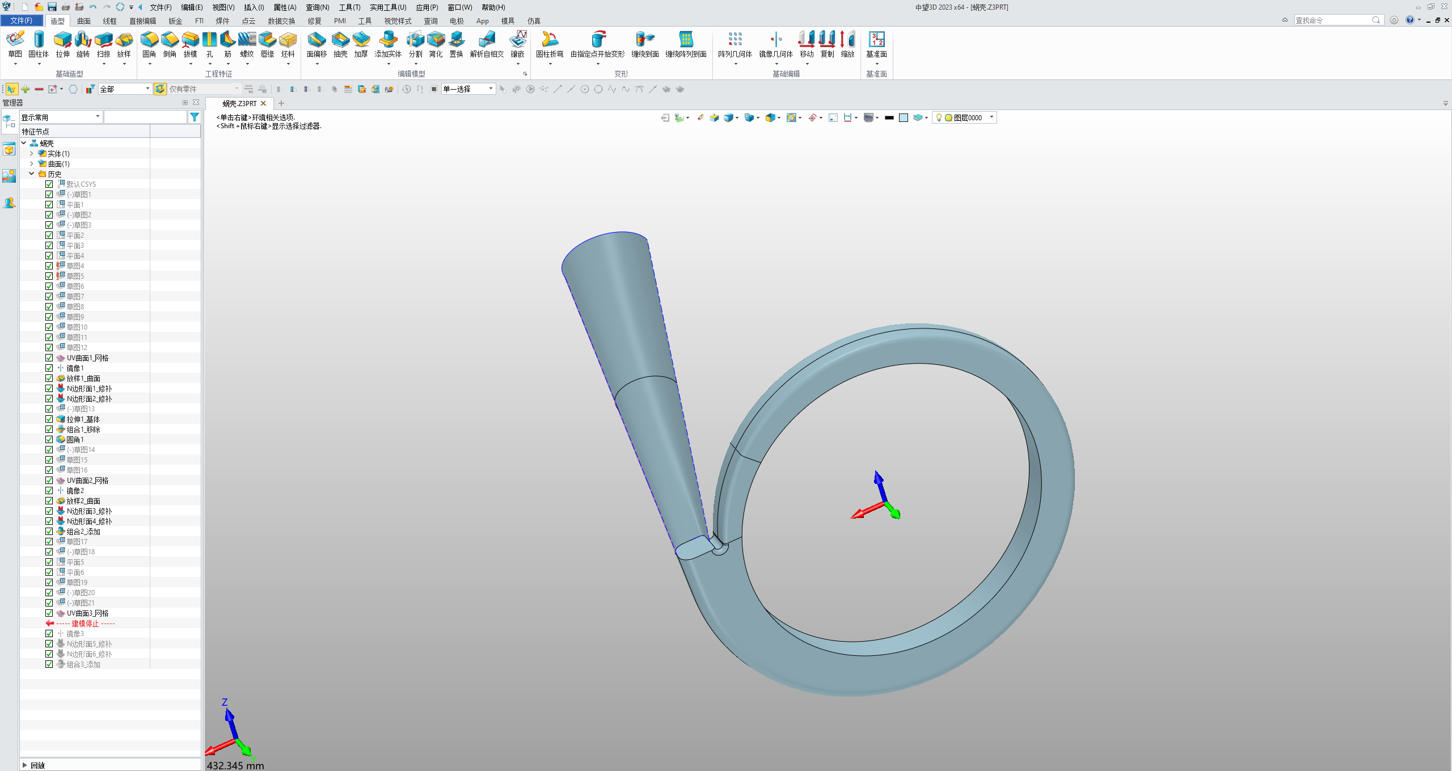1452x771 pixels.
Task: Collapse the 历史 history folder
Action: pyautogui.click(x=32, y=174)
